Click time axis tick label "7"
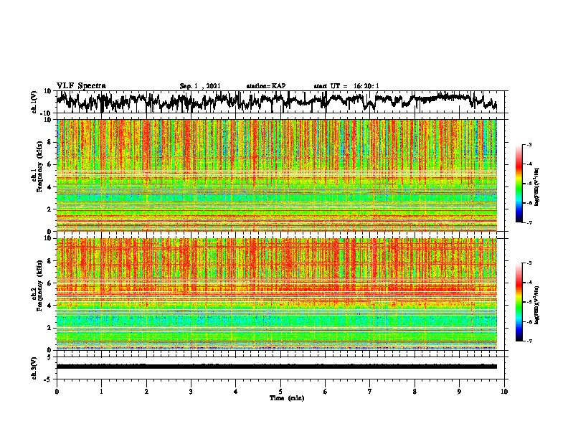The height and width of the screenshot is (439, 568). pyautogui.click(x=370, y=392)
